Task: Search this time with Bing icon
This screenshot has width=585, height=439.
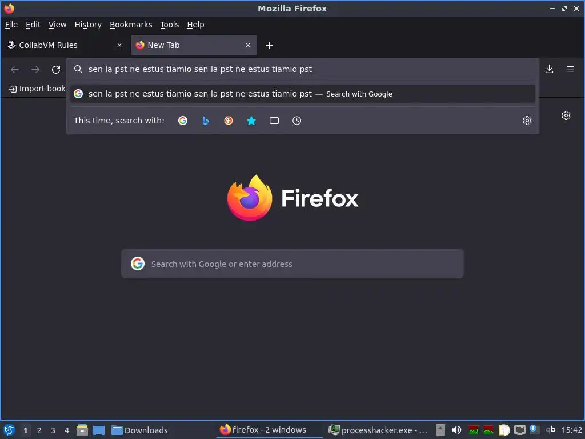Action: (x=206, y=121)
